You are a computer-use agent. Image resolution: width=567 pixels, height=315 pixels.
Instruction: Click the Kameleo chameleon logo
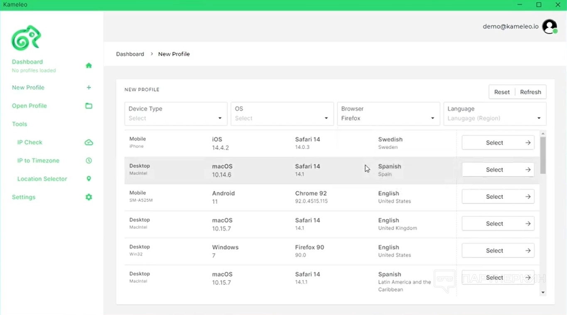click(x=26, y=38)
